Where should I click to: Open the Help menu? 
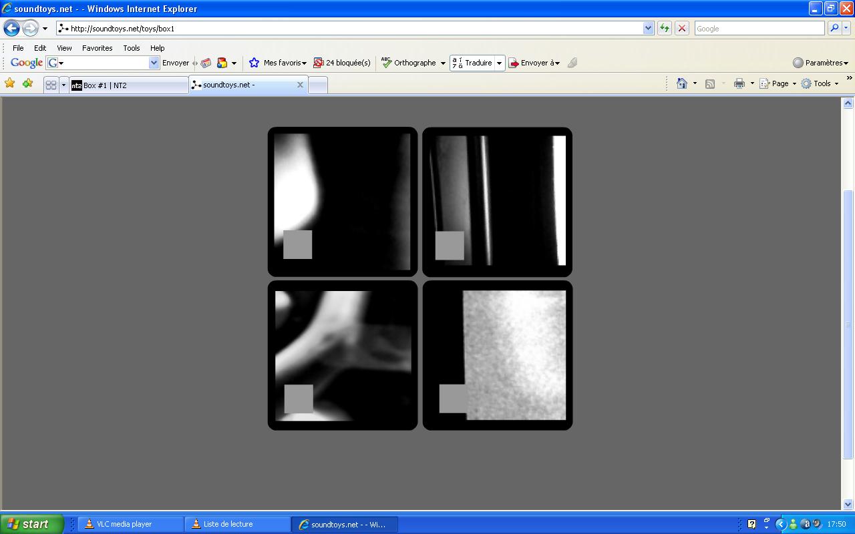(x=157, y=48)
